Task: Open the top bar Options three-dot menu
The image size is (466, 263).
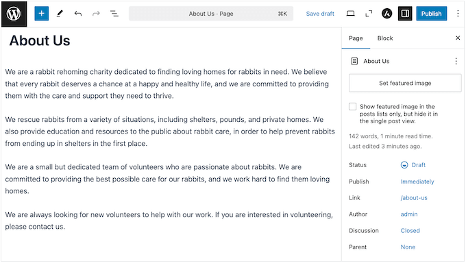Action: (458, 14)
